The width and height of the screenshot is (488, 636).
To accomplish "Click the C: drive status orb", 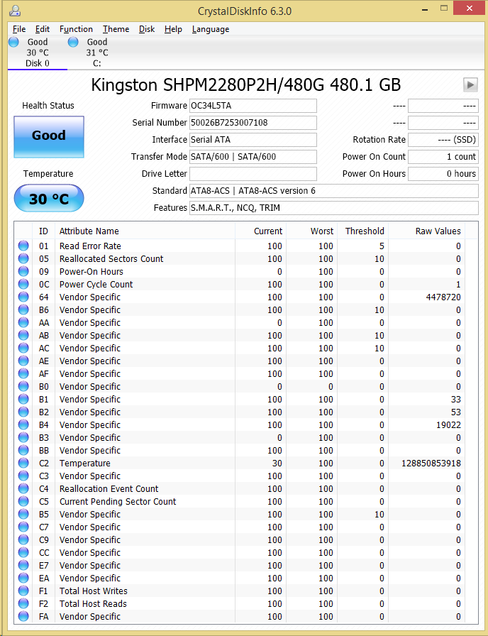I will (x=73, y=42).
